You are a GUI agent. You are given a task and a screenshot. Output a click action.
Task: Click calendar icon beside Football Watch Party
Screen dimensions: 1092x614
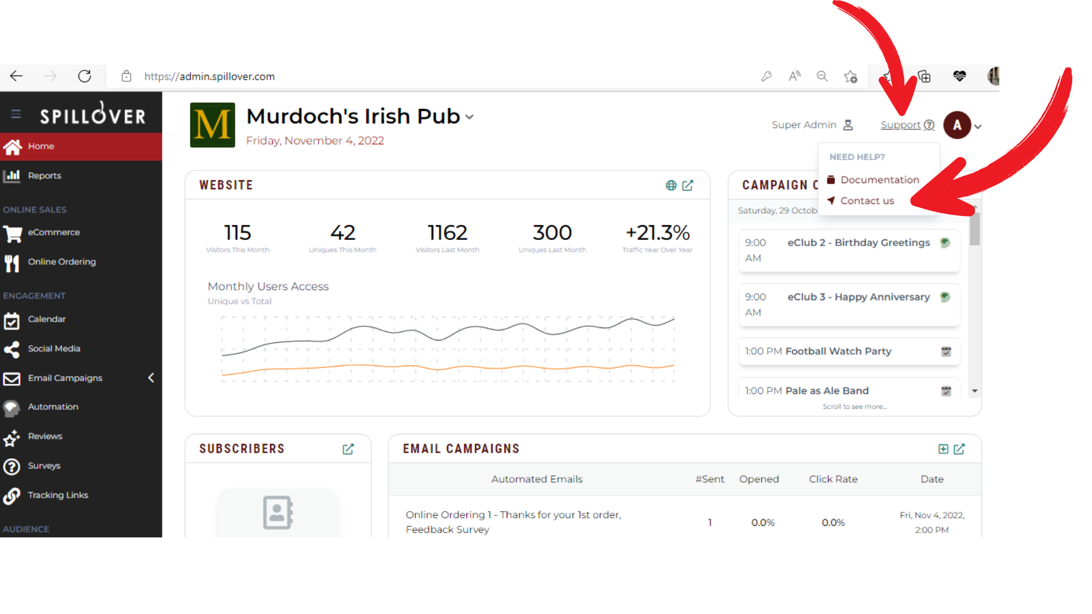click(946, 351)
